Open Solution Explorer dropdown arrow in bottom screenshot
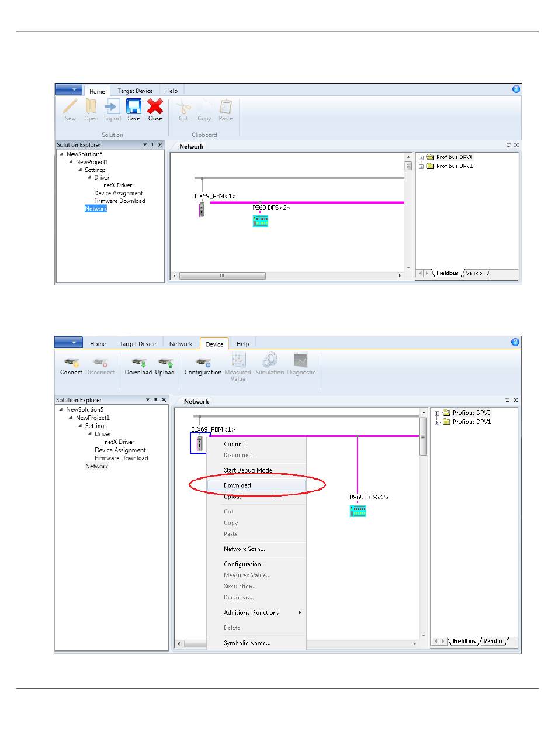555x741 pixels. pyautogui.click(x=147, y=400)
